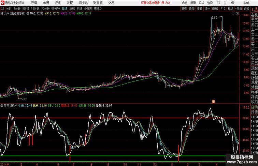
Task: Click the diamond icon at chart top-right
Action: coord(233,14)
